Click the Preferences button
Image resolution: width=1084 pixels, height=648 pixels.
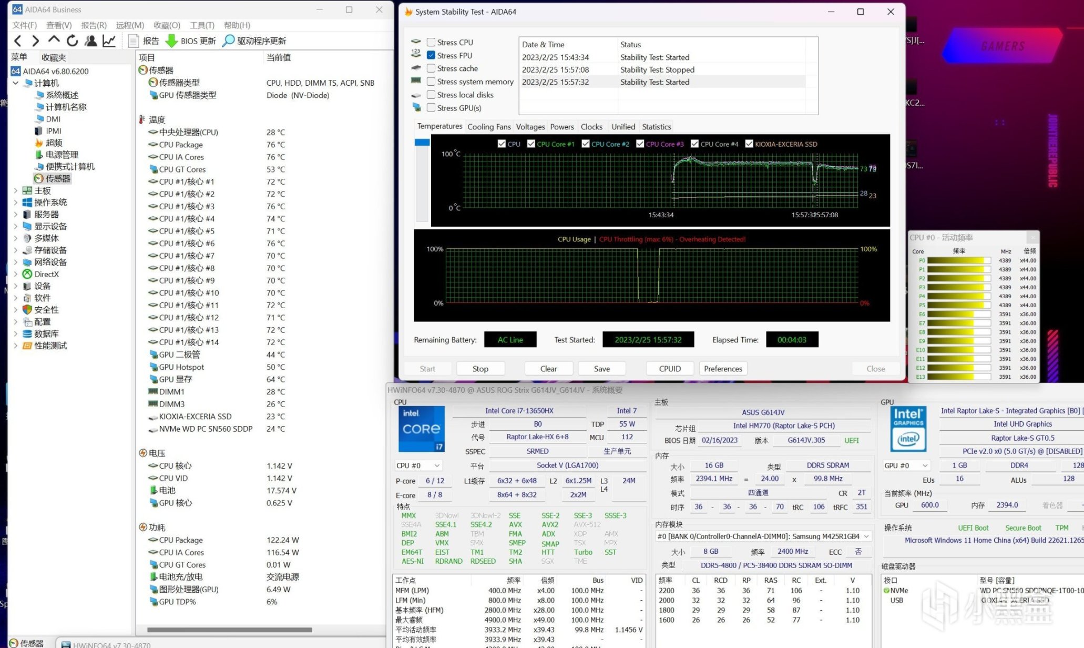click(723, 369)
